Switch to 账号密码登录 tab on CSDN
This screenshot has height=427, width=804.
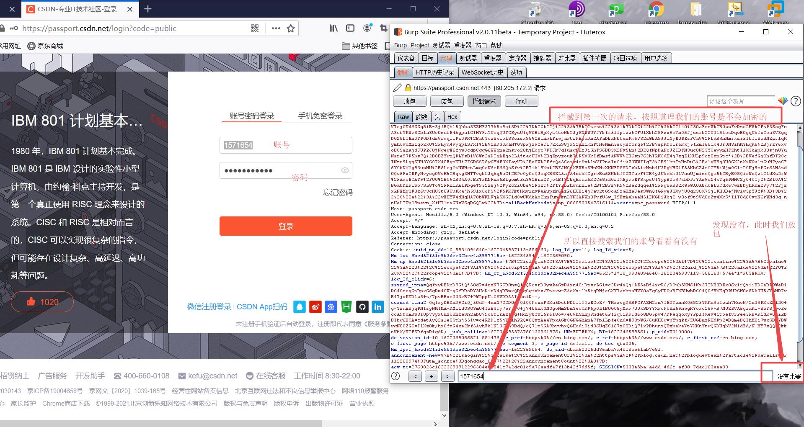coord(252,116)
